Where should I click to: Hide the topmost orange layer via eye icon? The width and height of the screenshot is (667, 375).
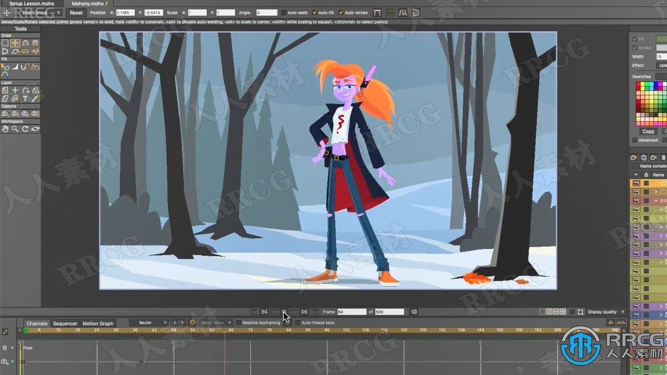click(x=636, y=183)
